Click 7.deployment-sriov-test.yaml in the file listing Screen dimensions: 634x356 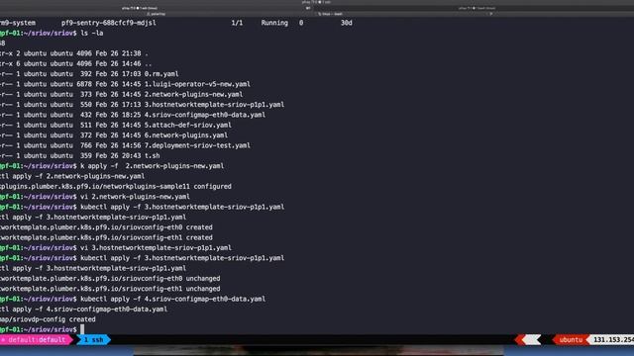point(197,145)
